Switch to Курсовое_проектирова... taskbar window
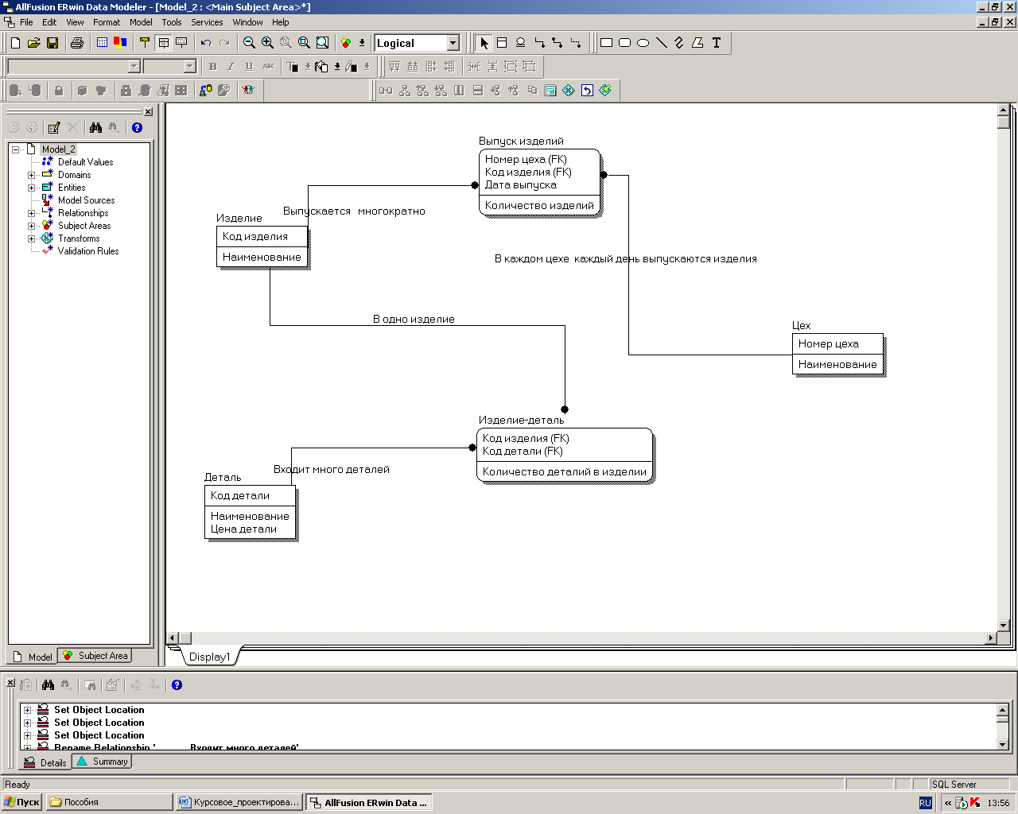1018x814 pixels. (x=239, y=802)
